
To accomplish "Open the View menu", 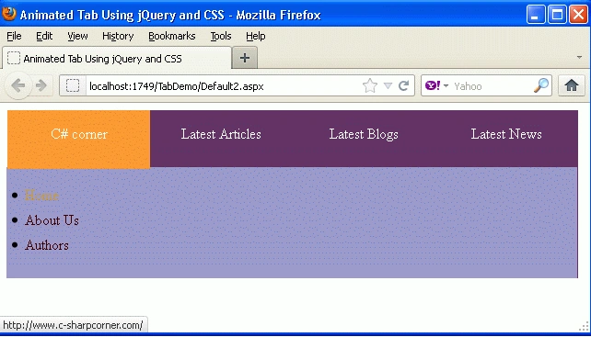I will coord(77,36).
